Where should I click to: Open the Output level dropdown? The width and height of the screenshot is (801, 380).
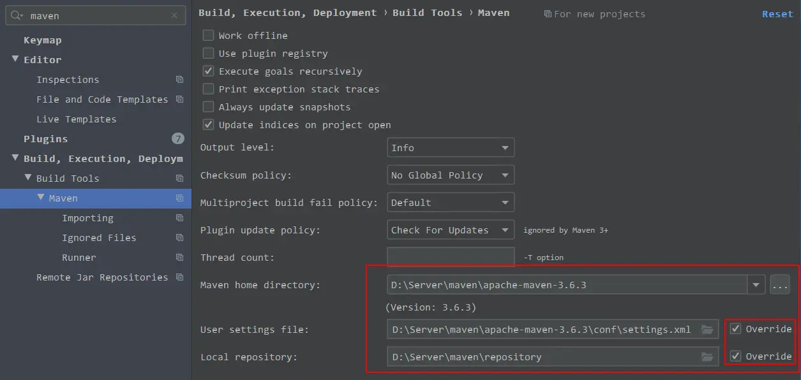tap(451, 147)
